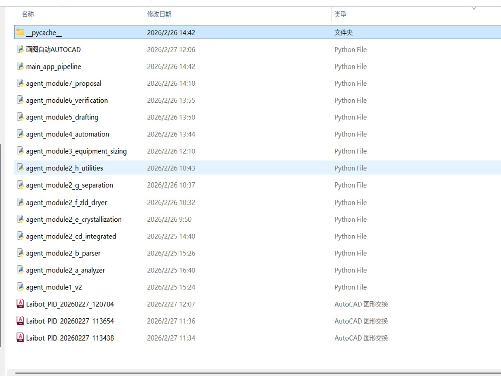The height and width of the screenshot is (376, 501).
Task: Select the file name main_app_pipeline
Action: tap(54, 67)
